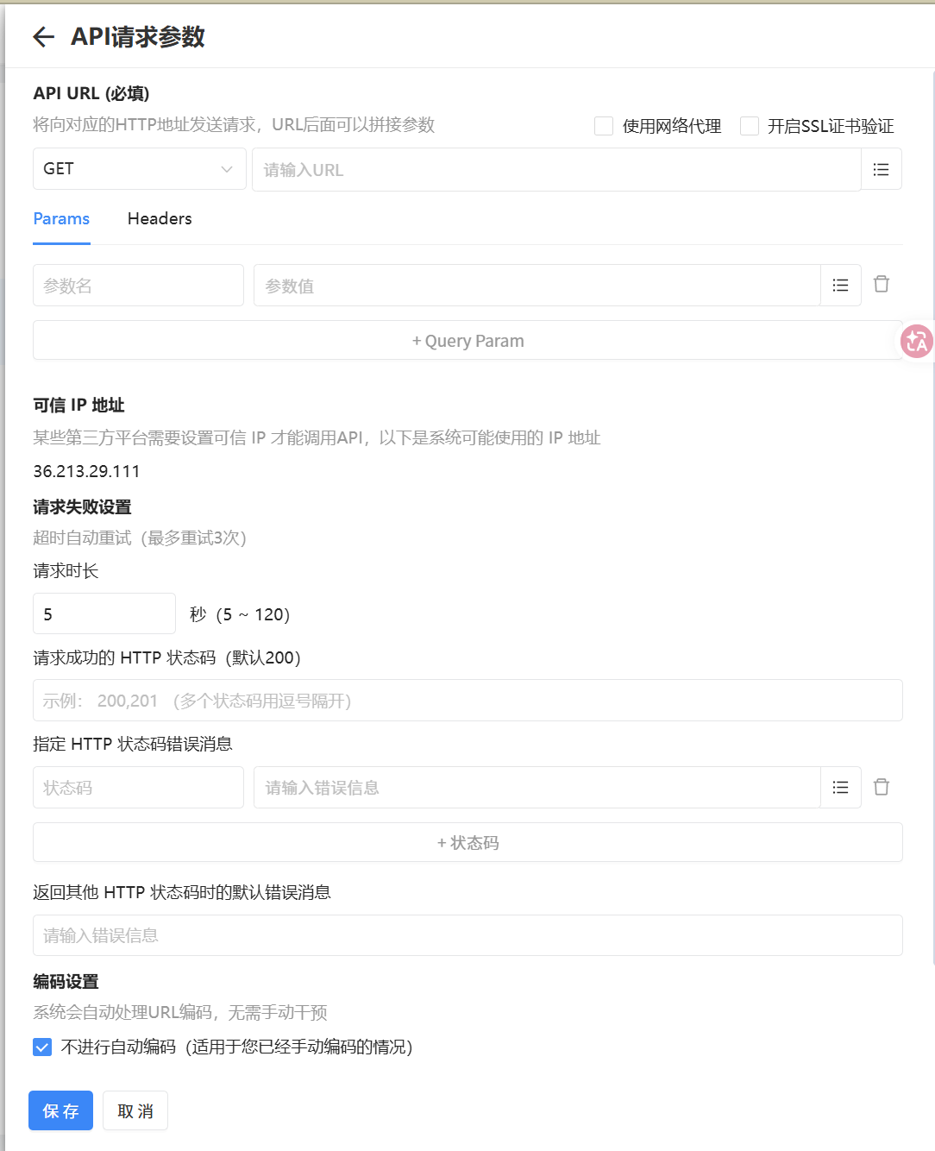Open the GET request method dropdown
The height and width of the screenshot is (1151, 935).
[138, 169]
